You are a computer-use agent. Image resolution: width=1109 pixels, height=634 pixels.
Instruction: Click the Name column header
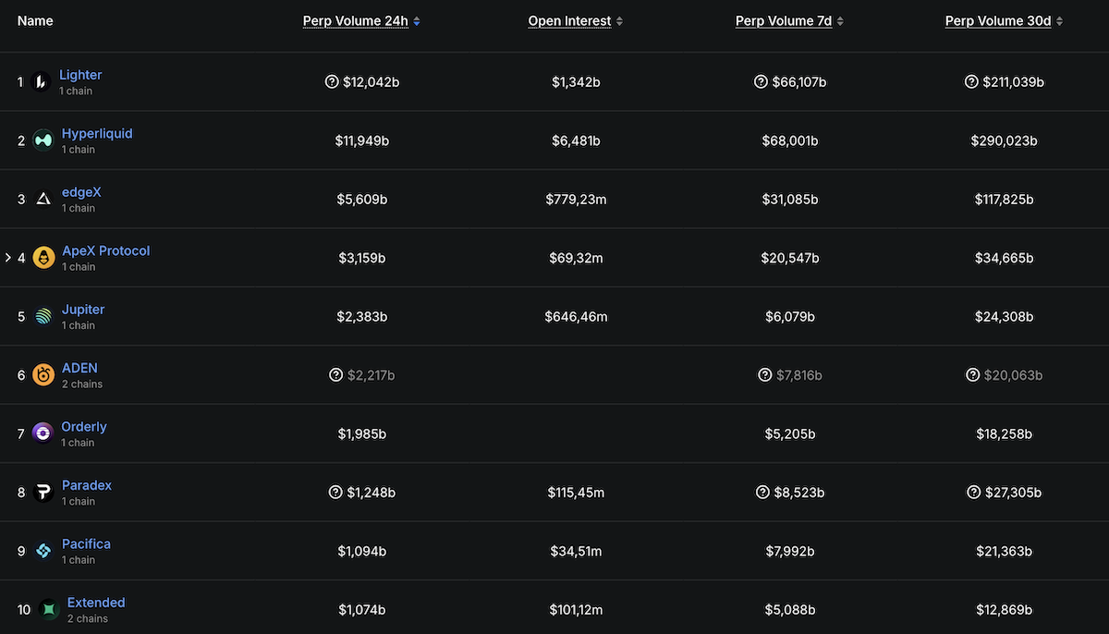[35, 21]
